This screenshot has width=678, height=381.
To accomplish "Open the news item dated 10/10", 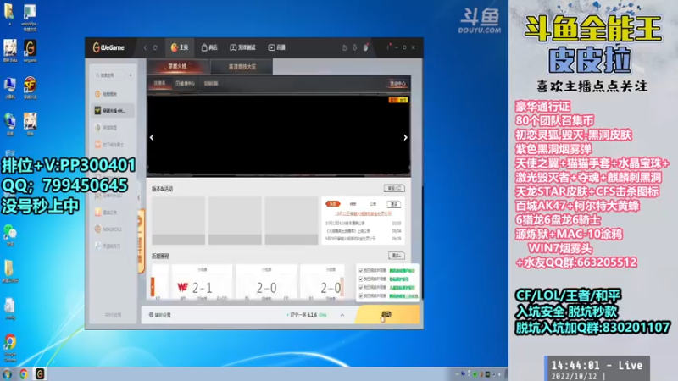I will pyautogui.click(x=364, y=223).
